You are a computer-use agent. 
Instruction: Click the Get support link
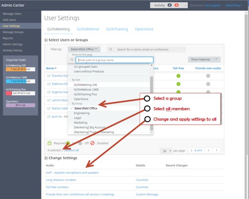pyautogui.click(x=212, y=5)
